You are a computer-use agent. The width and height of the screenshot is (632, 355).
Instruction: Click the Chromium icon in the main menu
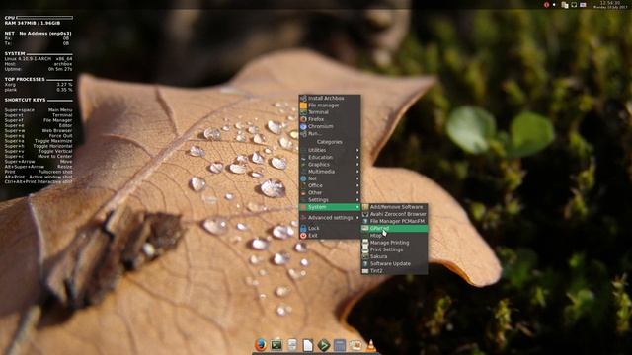[303, 126]
